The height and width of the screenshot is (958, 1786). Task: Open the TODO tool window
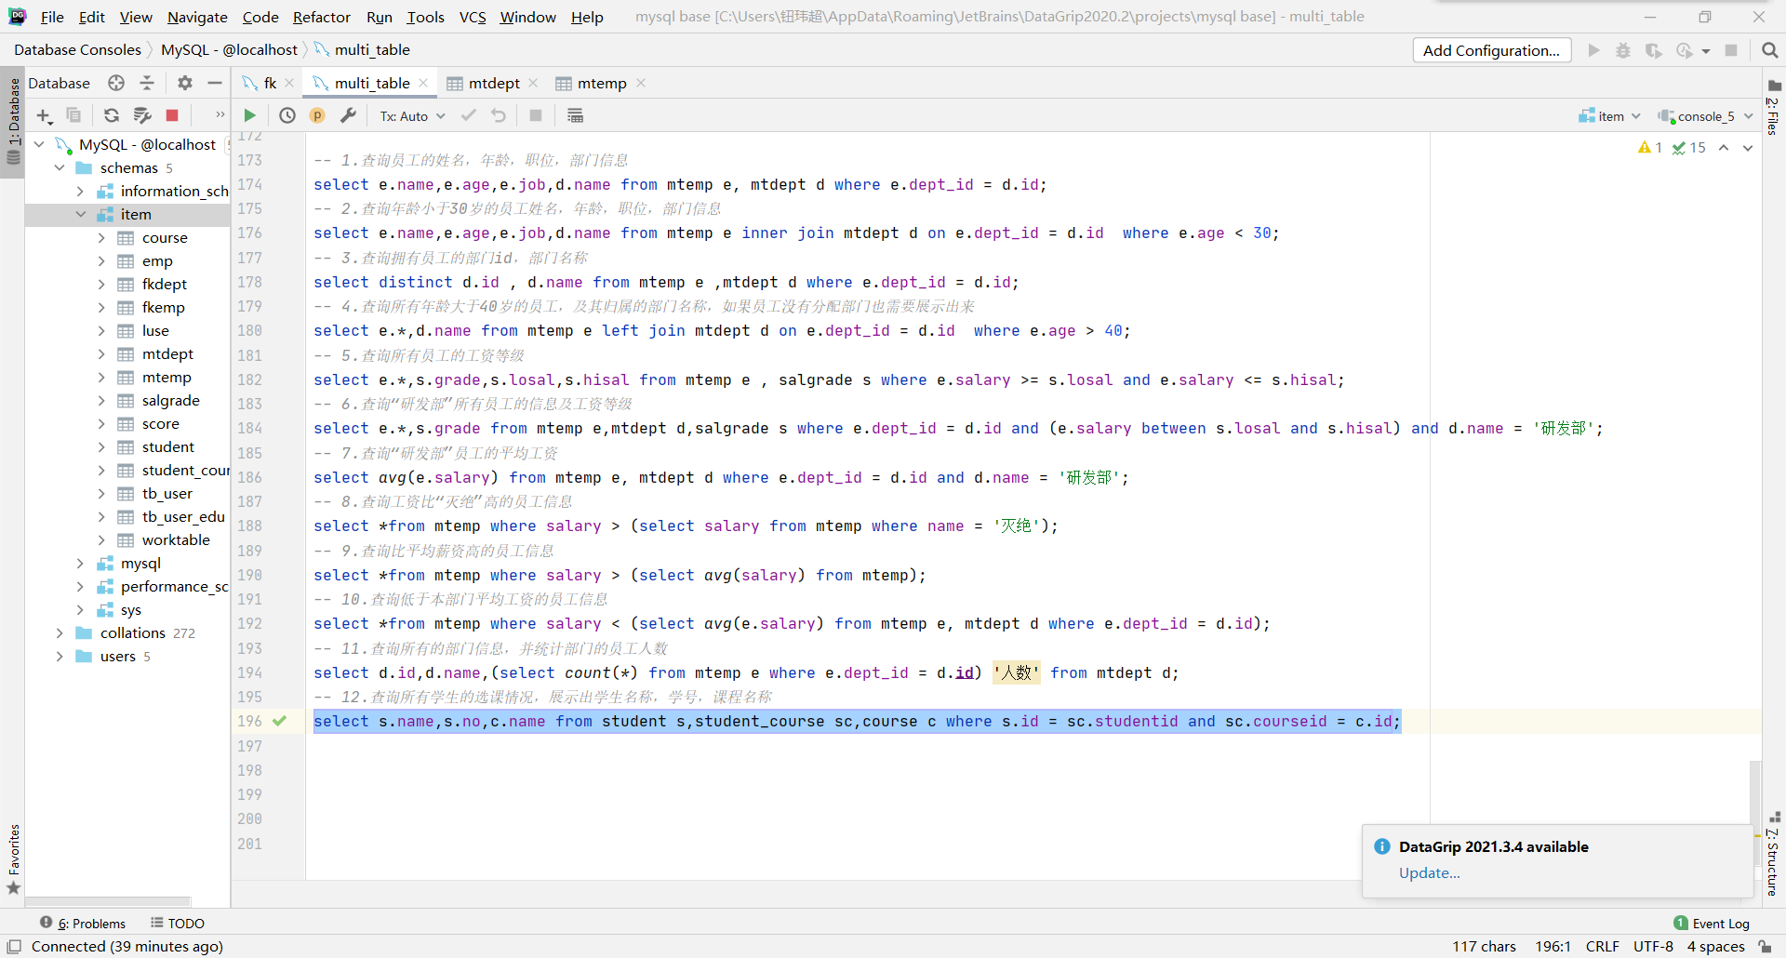coord(178,924)
